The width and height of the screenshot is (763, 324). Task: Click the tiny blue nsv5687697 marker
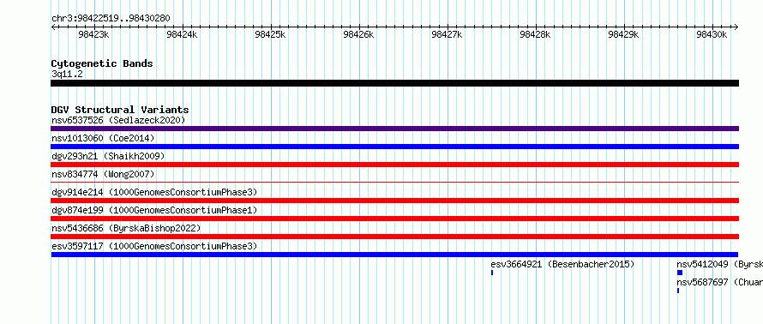click(x=678, y=291)
